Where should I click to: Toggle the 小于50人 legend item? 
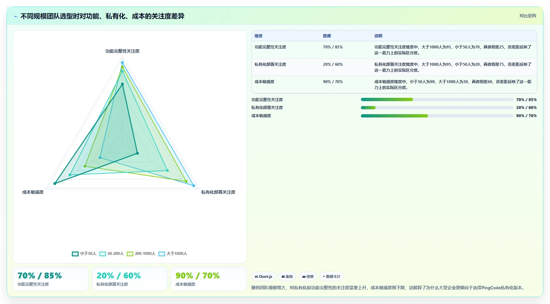(84, 254)
